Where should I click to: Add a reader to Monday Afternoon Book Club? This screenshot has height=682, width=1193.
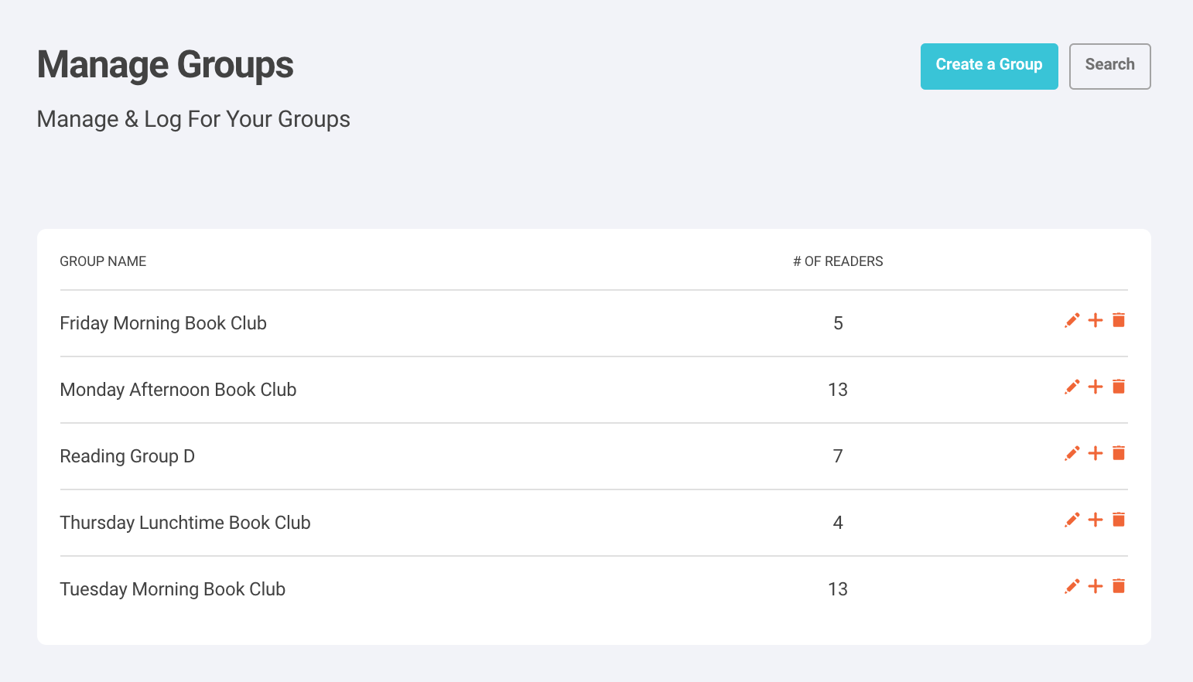(x=1096, y=387)
